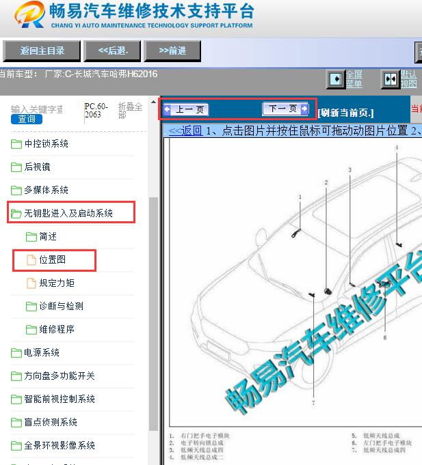Open the 全屏菜单 link

(354, 79)
